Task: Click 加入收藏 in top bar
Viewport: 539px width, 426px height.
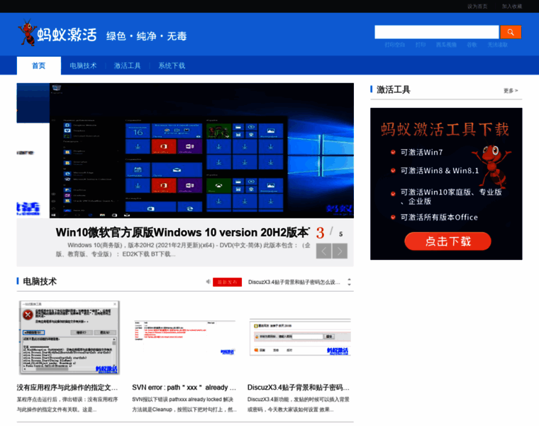Action: [x=512, y=6]
